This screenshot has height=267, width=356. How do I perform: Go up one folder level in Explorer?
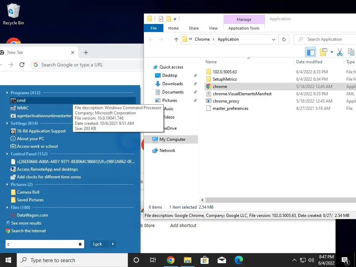[x=176, y=39]
